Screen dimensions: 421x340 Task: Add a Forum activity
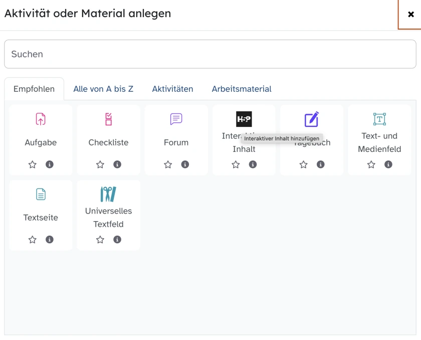tap(176, 119)
